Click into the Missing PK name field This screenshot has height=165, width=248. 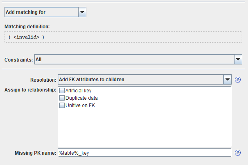144,153
